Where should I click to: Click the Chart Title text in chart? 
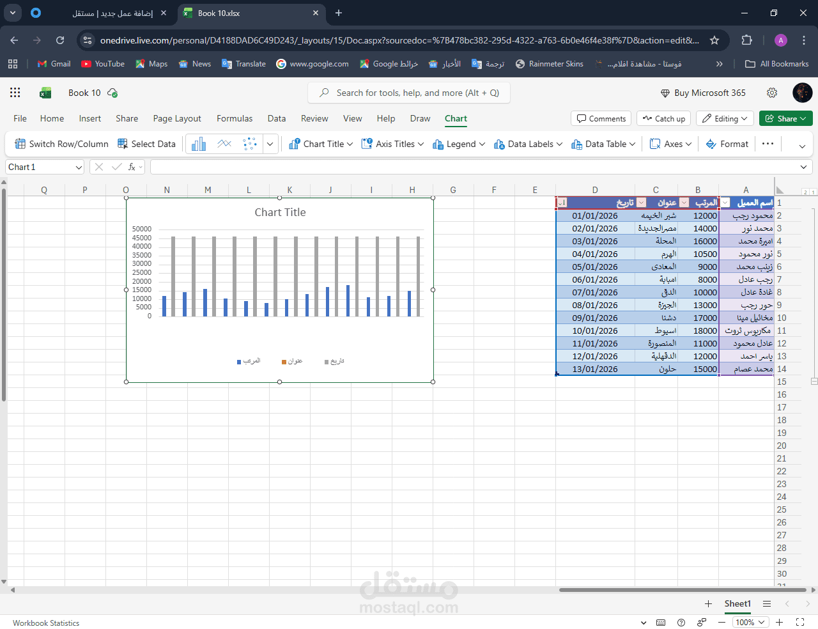(x=280, y=212)
